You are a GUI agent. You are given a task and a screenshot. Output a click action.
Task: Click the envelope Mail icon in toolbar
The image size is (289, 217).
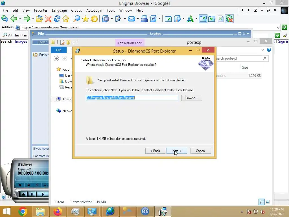coord(132,19)
